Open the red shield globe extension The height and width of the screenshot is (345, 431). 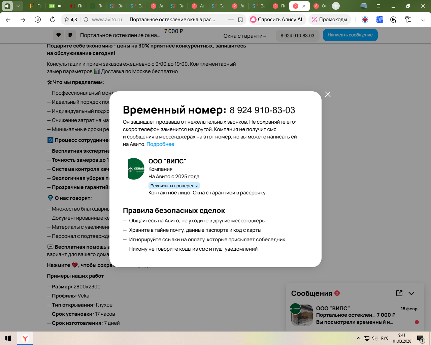[365, 20]
